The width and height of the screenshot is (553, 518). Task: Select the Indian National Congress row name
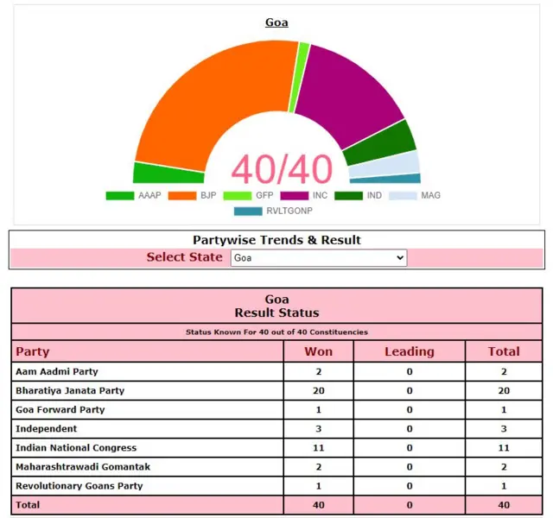[x=76, y=447]
